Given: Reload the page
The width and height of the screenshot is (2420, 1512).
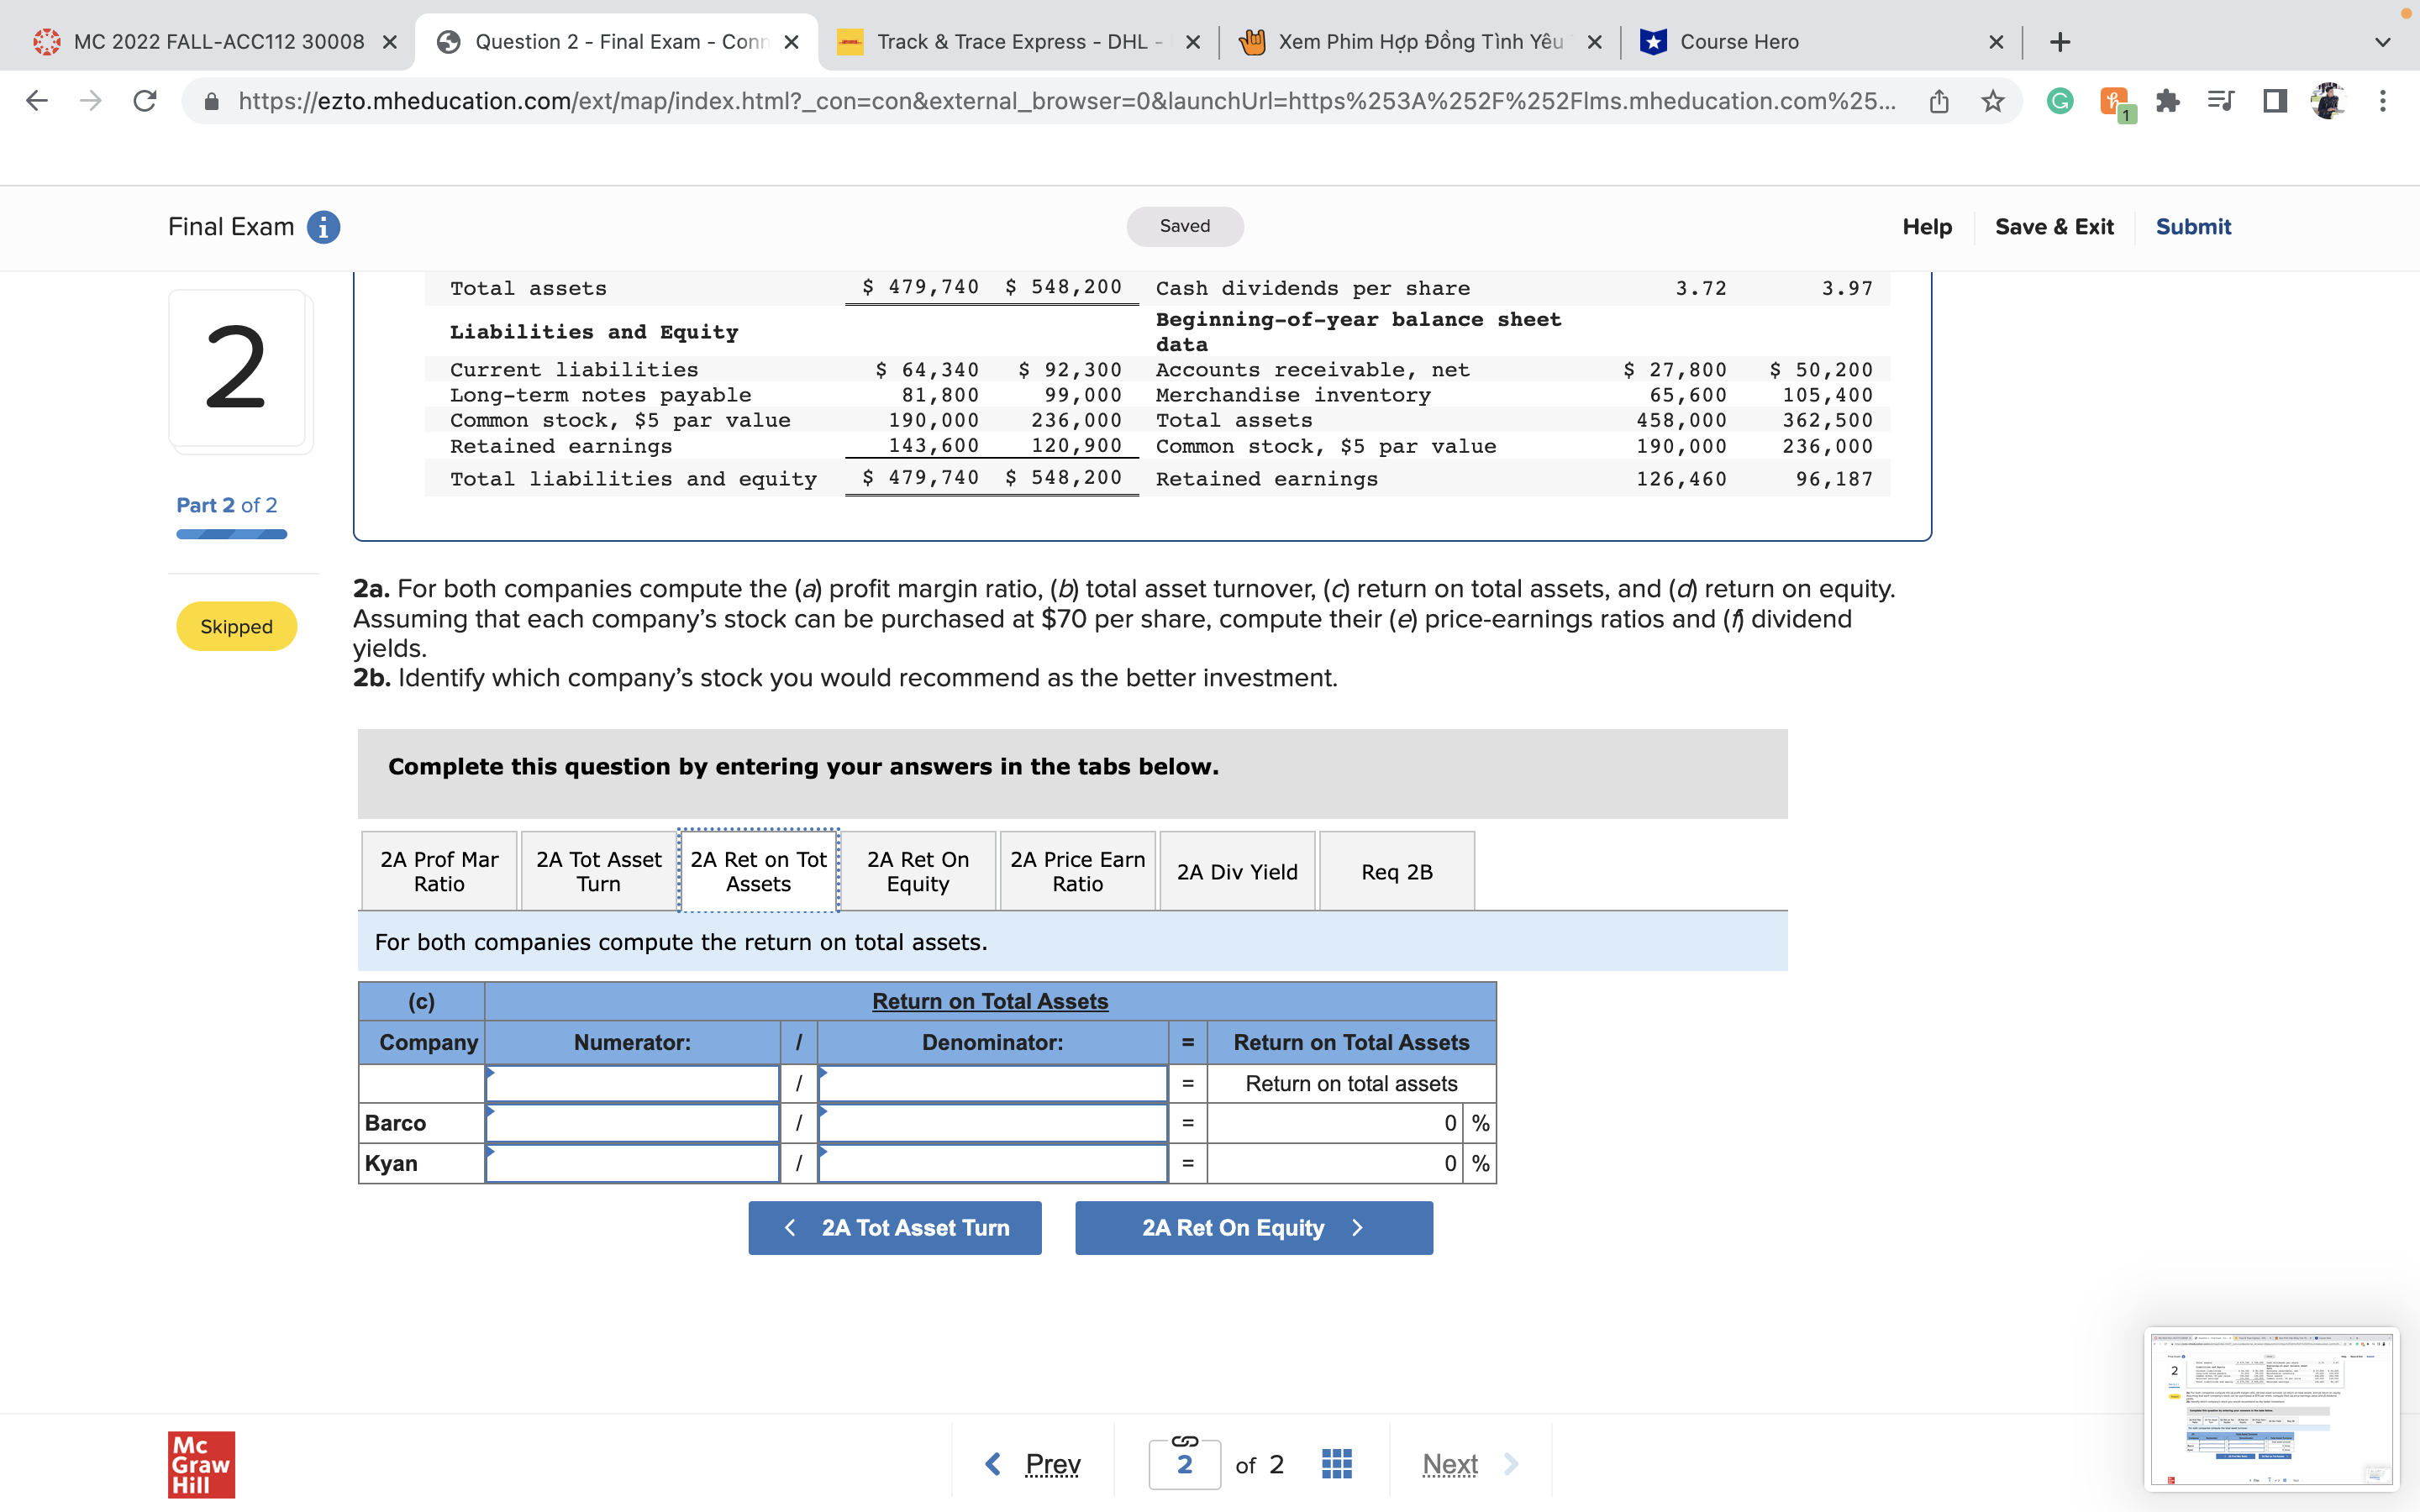Looking at the screenshot, I should [x=145, y=101].
